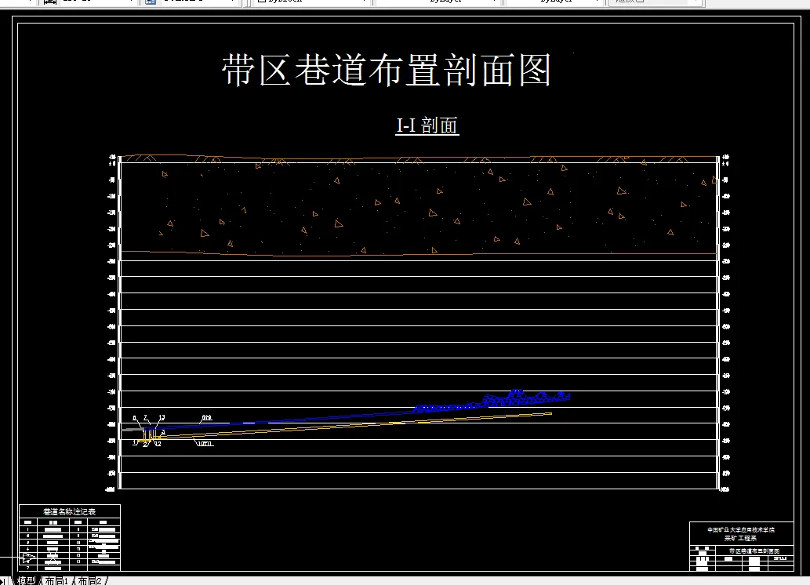Select the 8\9 leader label
The image size is (810, 585).
tap(207, 417)
